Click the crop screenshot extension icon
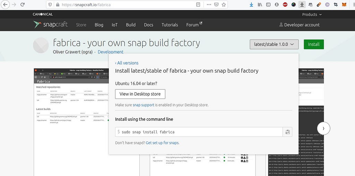Image resolution: width=355 pixels, height=176 pixels. 336,4
